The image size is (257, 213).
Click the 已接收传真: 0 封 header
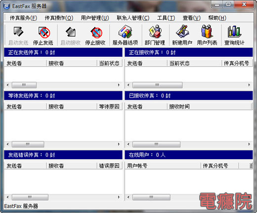pyautogui.click(x=189, y=96)
